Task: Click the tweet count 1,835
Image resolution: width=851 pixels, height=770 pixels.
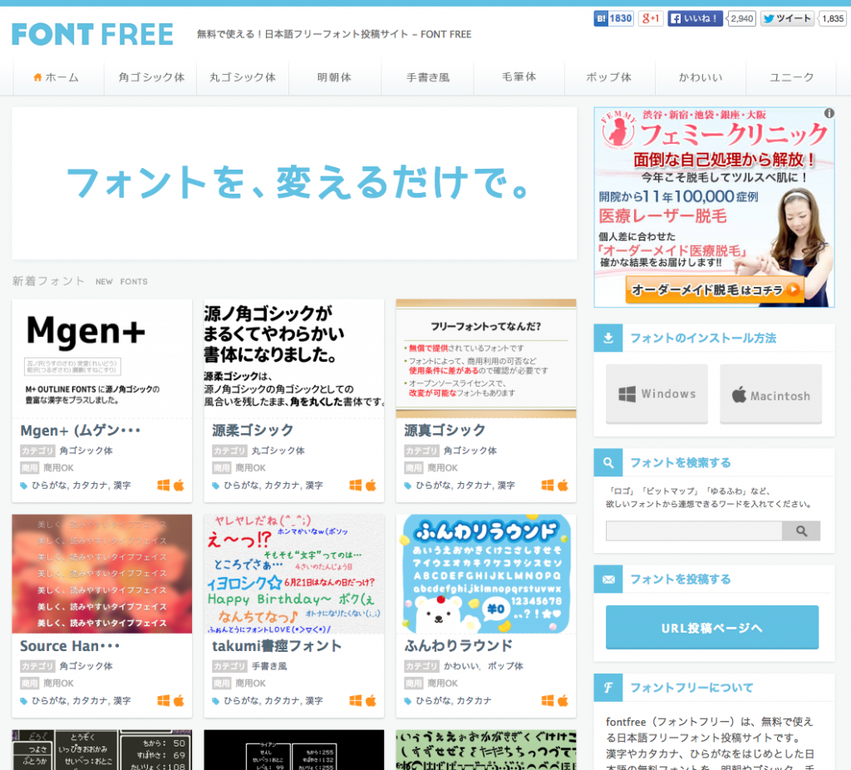Action: pos(833,18)
